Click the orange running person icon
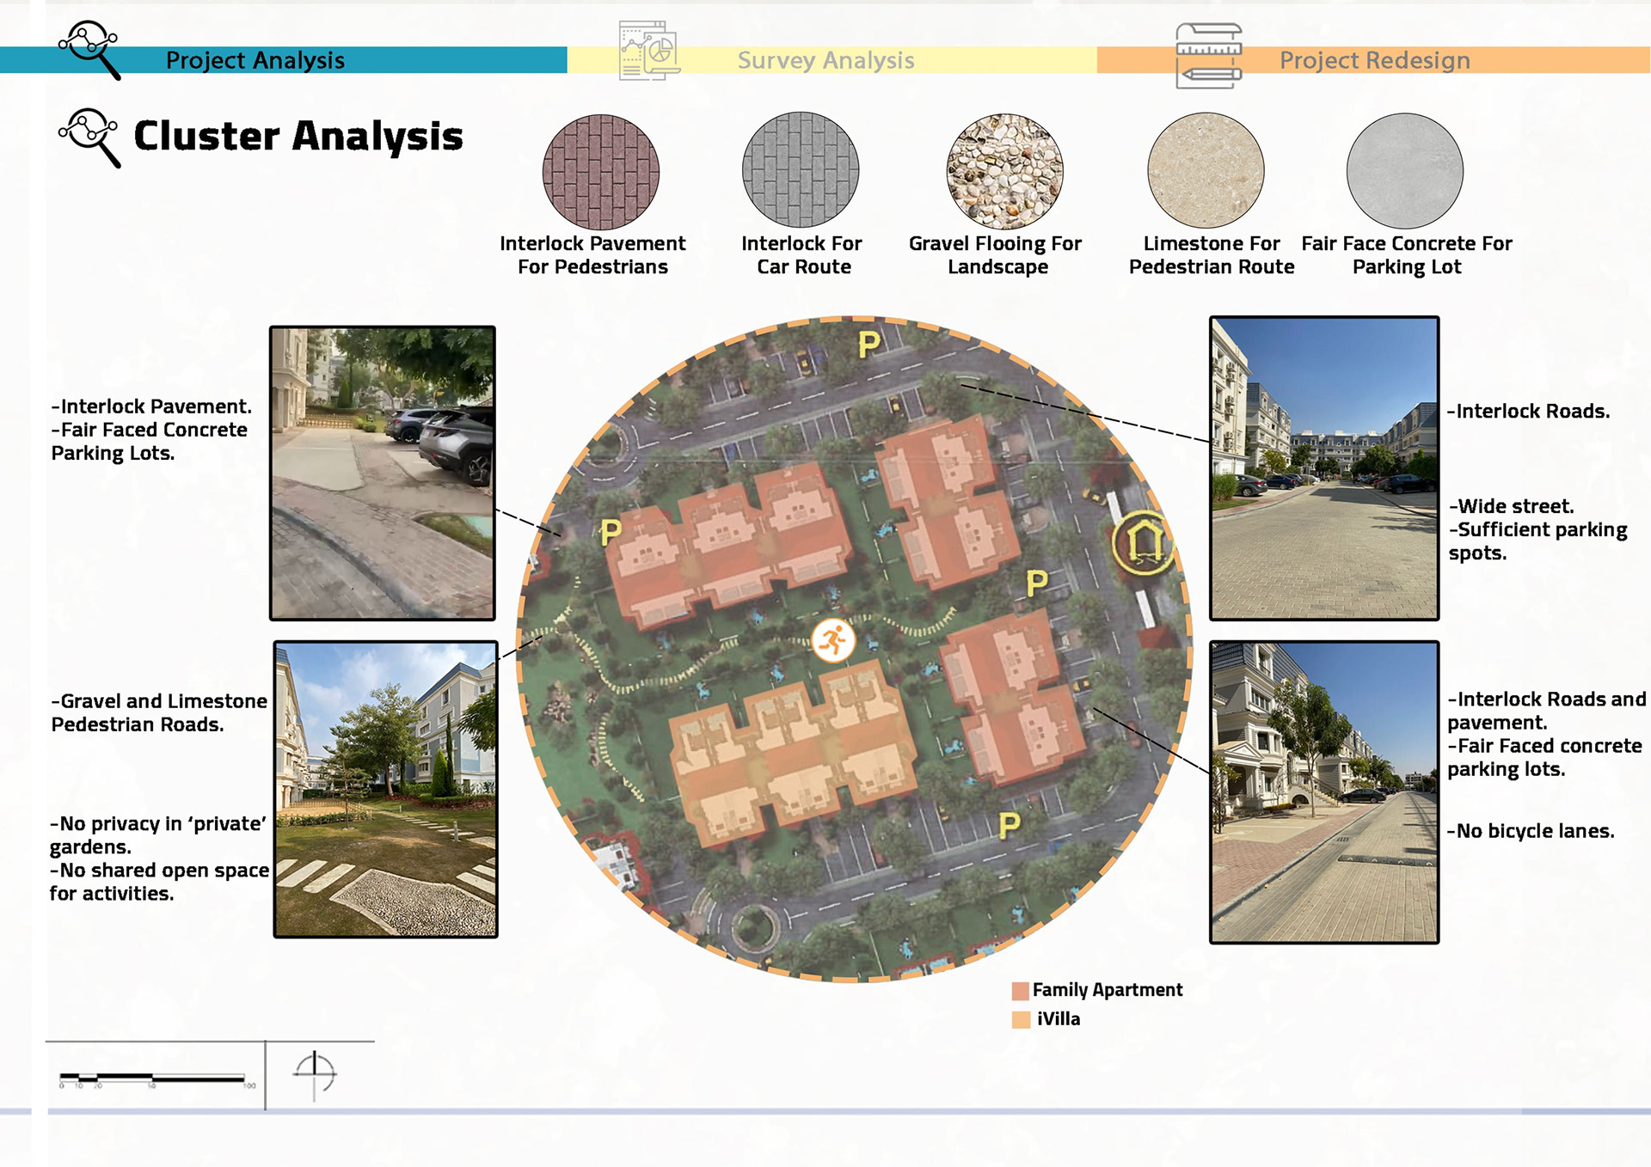The height and width of the screenshot is (1167, 1651). click(x=832, y=640)
